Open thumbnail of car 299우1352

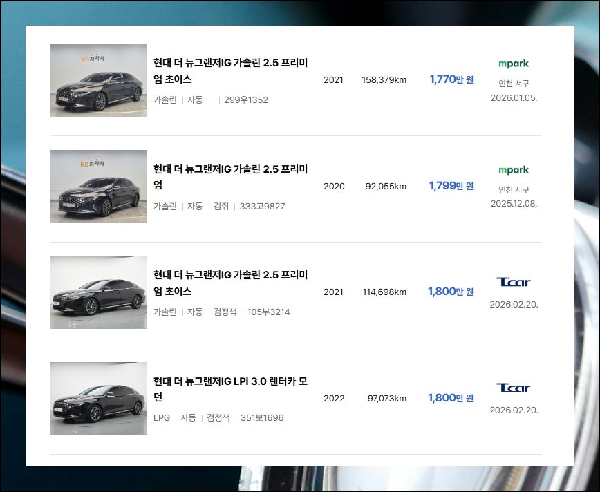click(x=99, y=80)
